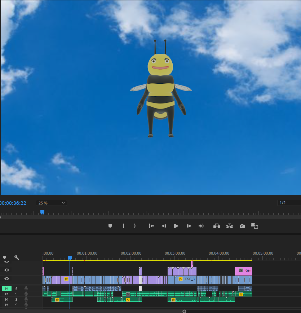Select the DSC_3 video clip
Screen dimensions: 301x313
185,280
